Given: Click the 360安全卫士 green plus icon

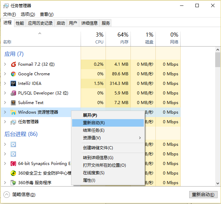Looking at the screenshot, I should coord(13,173).
